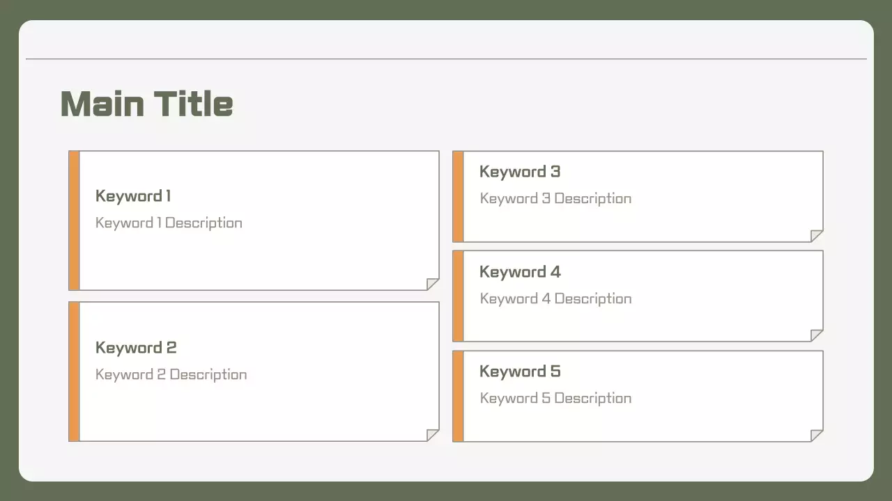The image size is (892, 501).
Task: Select the Keyword 4 heading text
Action: point(520,272)
